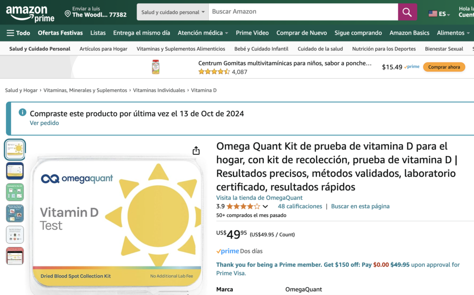Select the Vitaminas y Suplementos Alimenticios tab

click(x=181, y=49)
